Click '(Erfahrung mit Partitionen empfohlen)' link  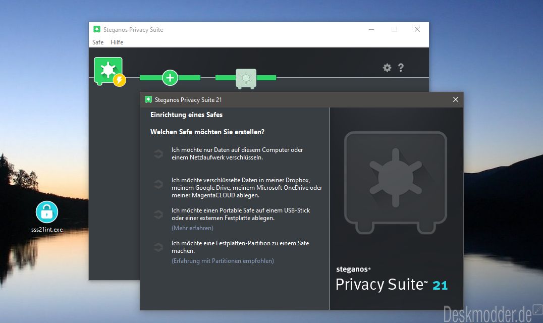click(x=223, y=261)
